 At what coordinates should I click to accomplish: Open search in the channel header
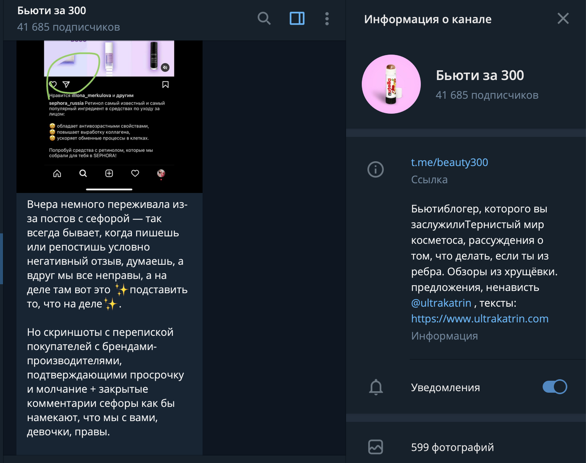pos(264,19)
